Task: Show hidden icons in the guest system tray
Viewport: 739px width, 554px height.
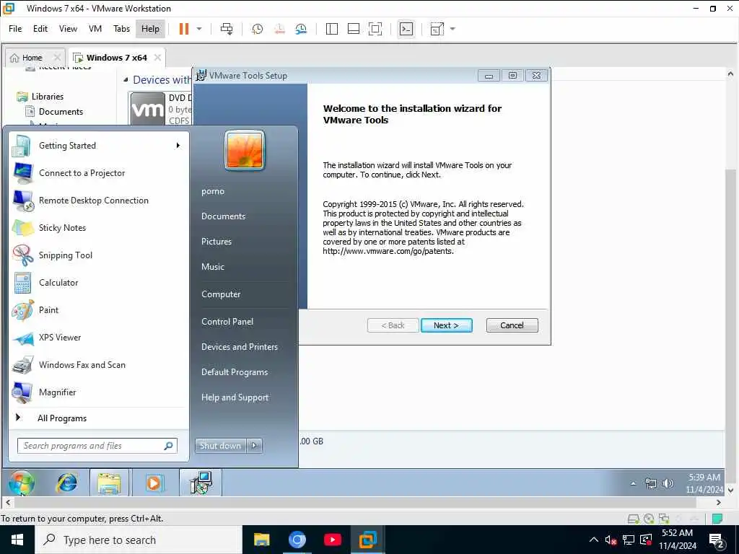Action: (x=633, y=483)
